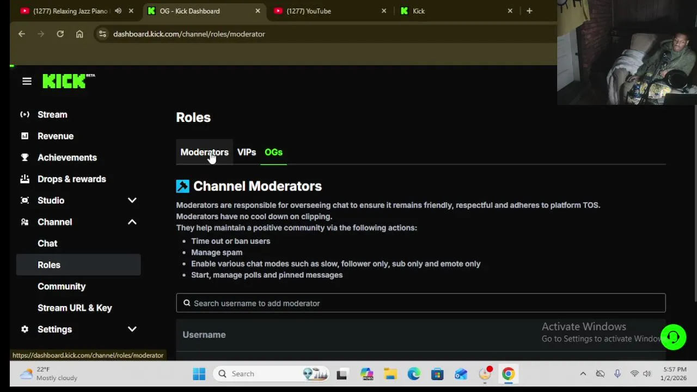Click the Studio camera icon in sidebar

pyautogui.click(x=25, y=200)
